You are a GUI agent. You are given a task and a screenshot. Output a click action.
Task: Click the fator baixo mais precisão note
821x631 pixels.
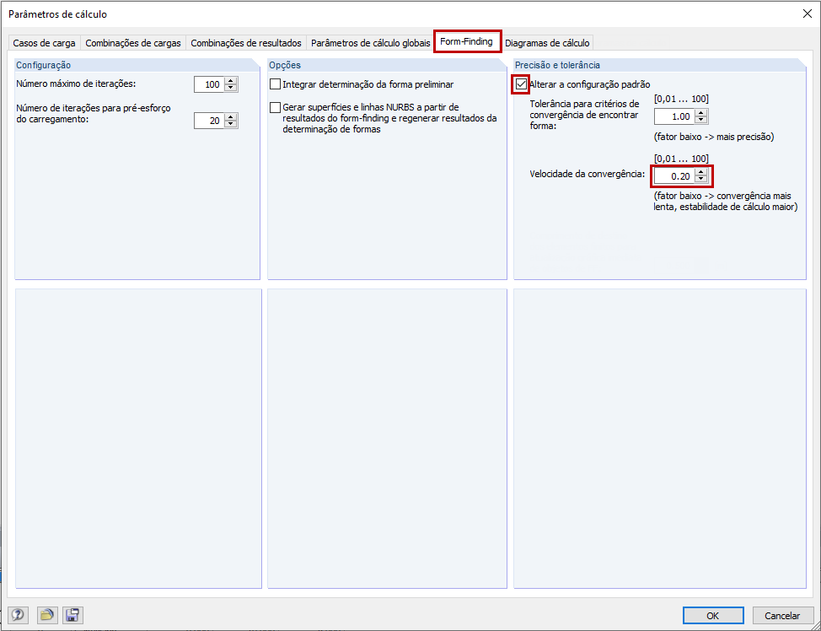coord(714,137)
